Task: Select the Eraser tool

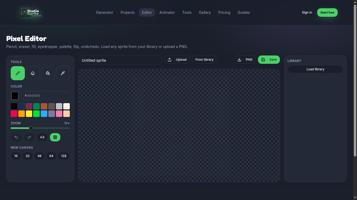Action: pos(33,73)
